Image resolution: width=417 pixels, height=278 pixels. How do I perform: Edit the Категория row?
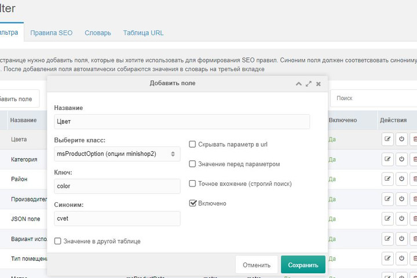point(387,159)
